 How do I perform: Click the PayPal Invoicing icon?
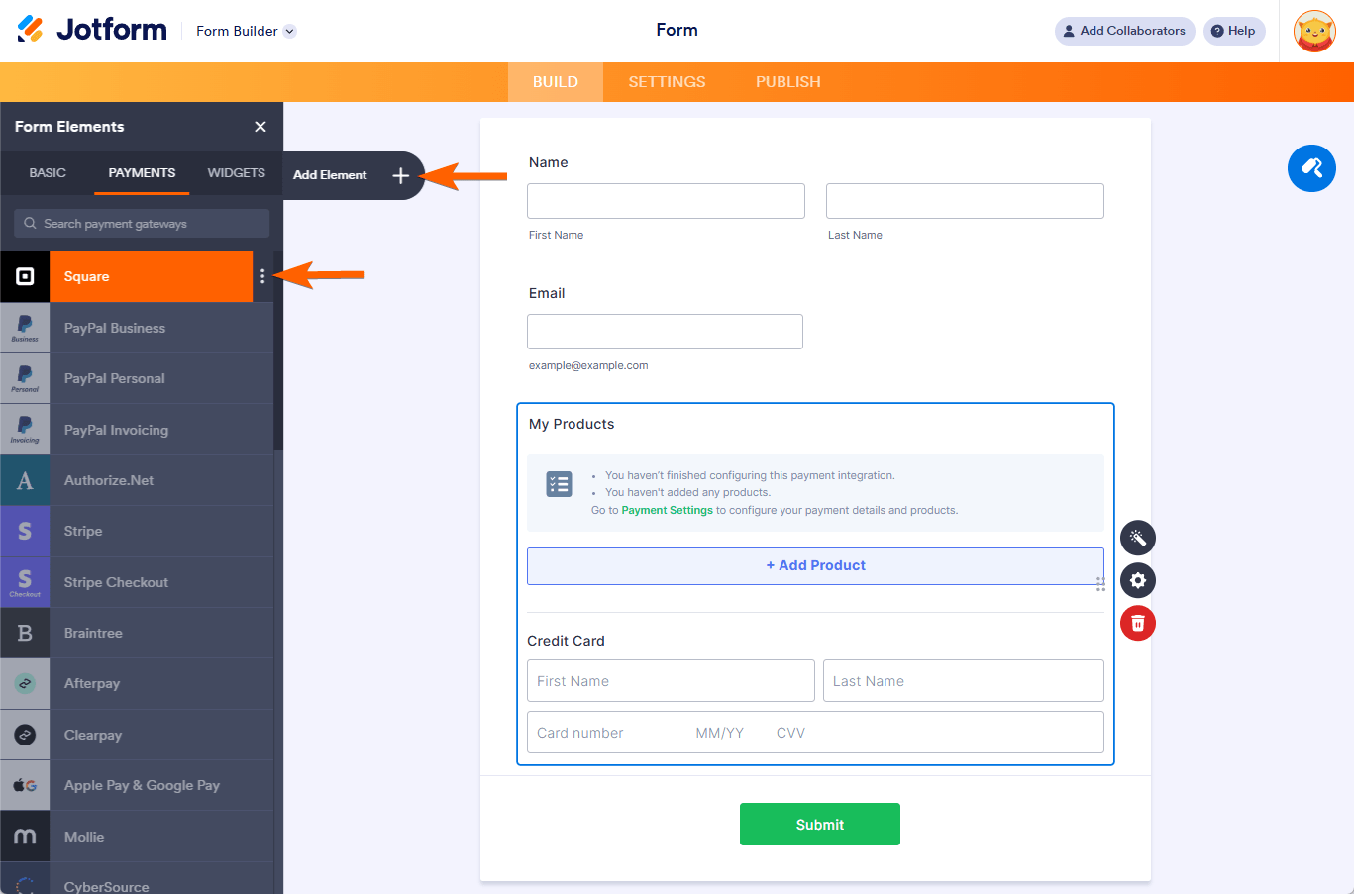pyautogui.click(x=25, y=430)
